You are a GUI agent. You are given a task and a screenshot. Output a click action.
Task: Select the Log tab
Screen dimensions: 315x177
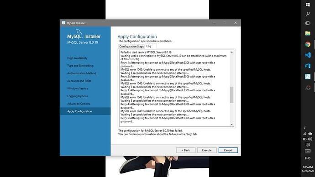149,46
